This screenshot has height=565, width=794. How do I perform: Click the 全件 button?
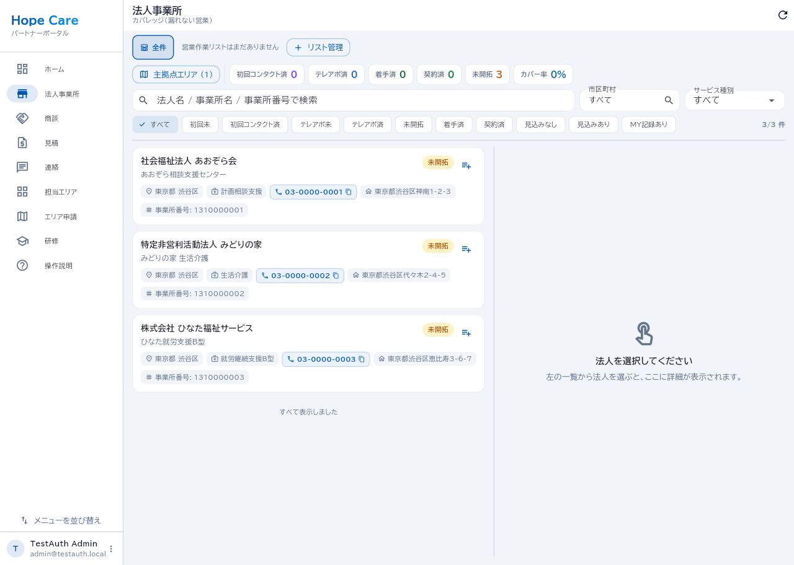[x=153, y=47]
